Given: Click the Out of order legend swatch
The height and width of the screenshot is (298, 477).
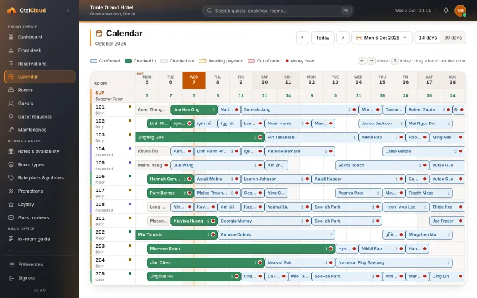Looking at the screenshot, I should [x=251, y=61].
